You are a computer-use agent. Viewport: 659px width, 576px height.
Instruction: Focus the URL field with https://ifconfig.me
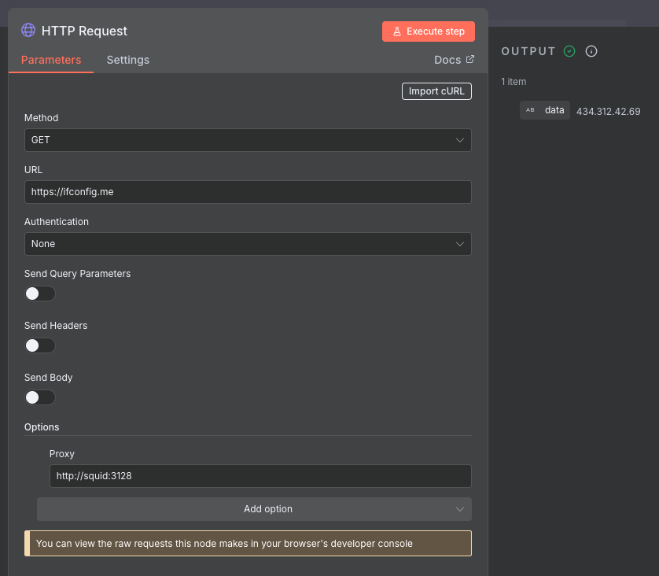pos(248,192)
